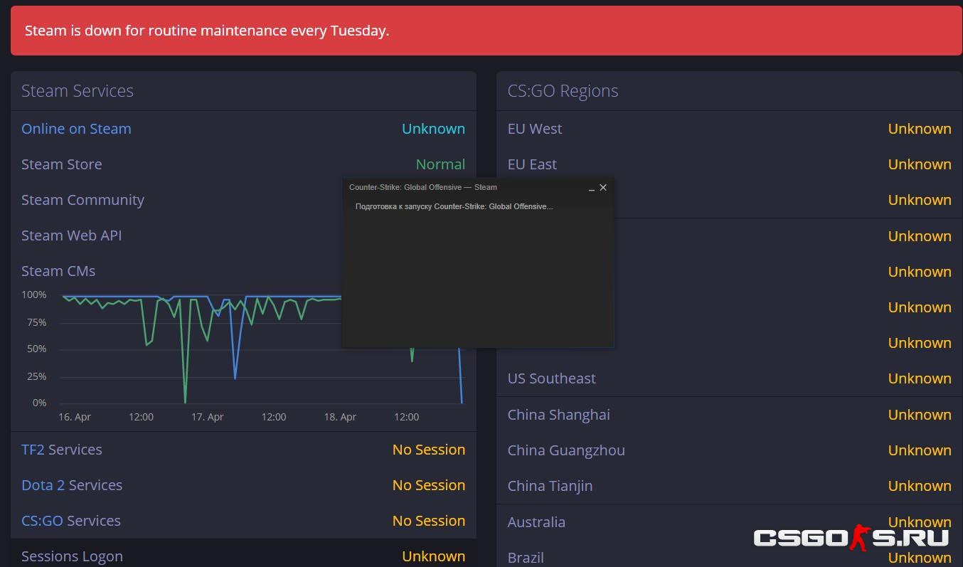Click the Sessions Logon label
This screenshot has height=567, width=963.
[x=72, y=556]
